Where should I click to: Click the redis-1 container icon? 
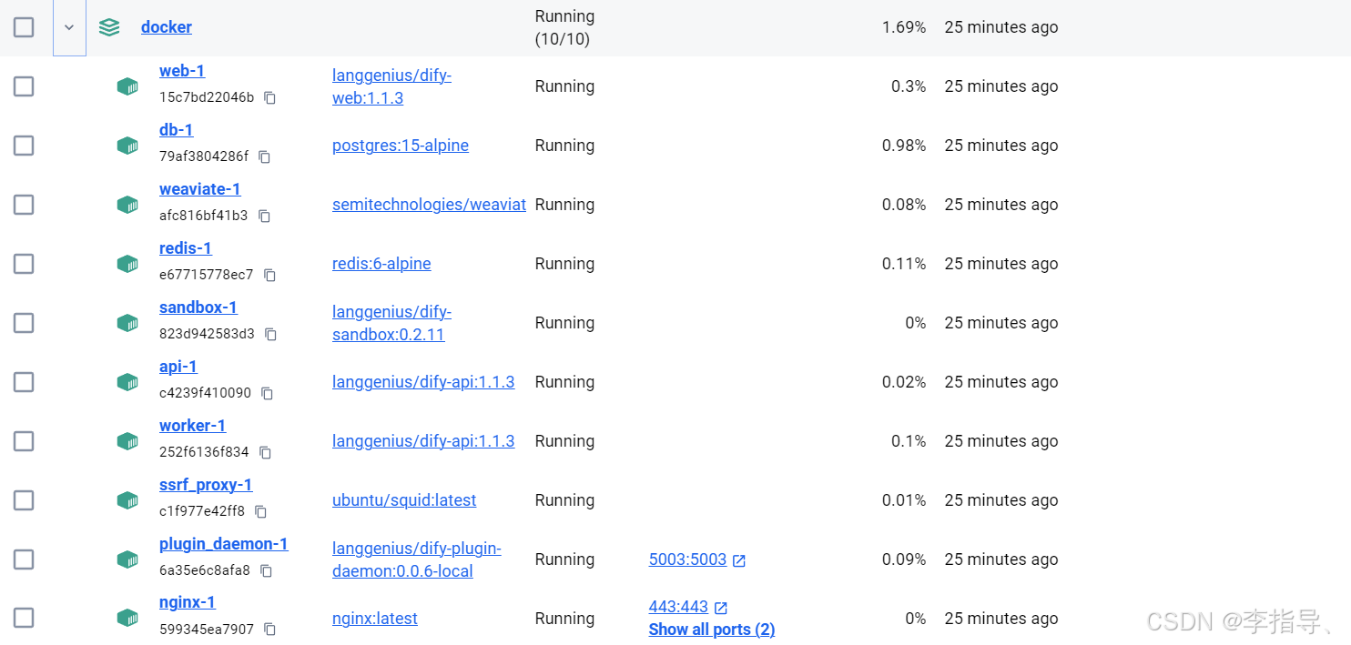(x=127, y=264)
